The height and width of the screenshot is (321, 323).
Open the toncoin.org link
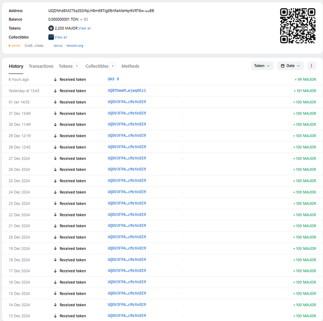75,46
